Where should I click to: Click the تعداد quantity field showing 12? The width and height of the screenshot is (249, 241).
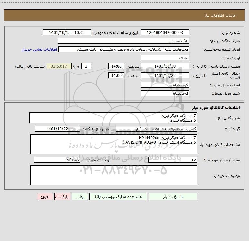172,160
